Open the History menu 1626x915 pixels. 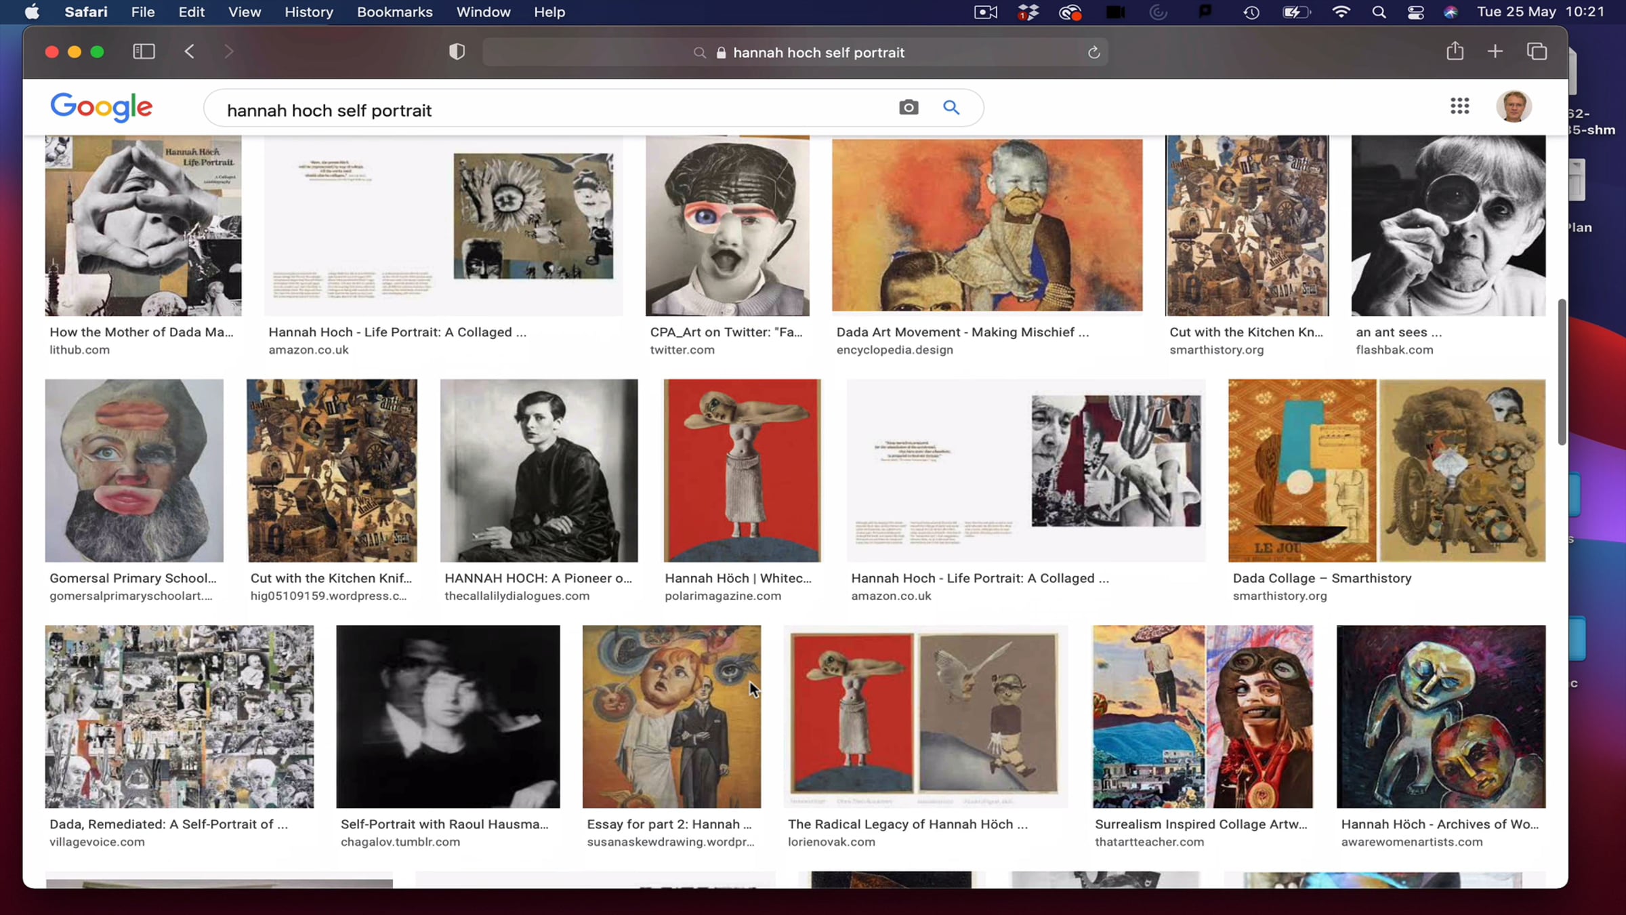point(308,12)
